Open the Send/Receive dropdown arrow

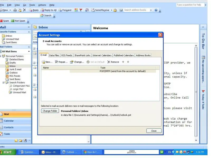[111, 10]
